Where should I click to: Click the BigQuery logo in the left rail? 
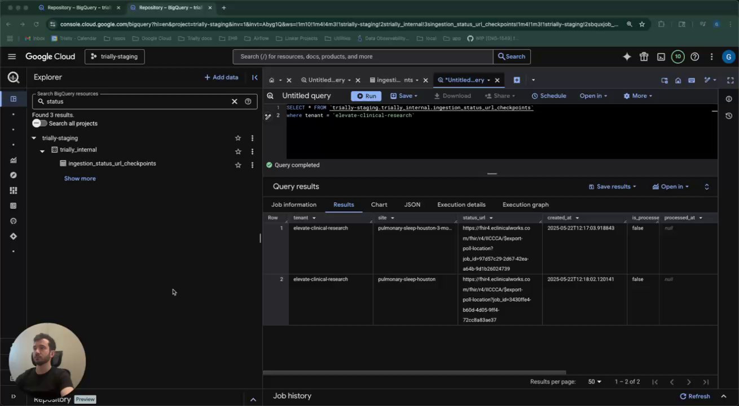click(x=14, y=78)
